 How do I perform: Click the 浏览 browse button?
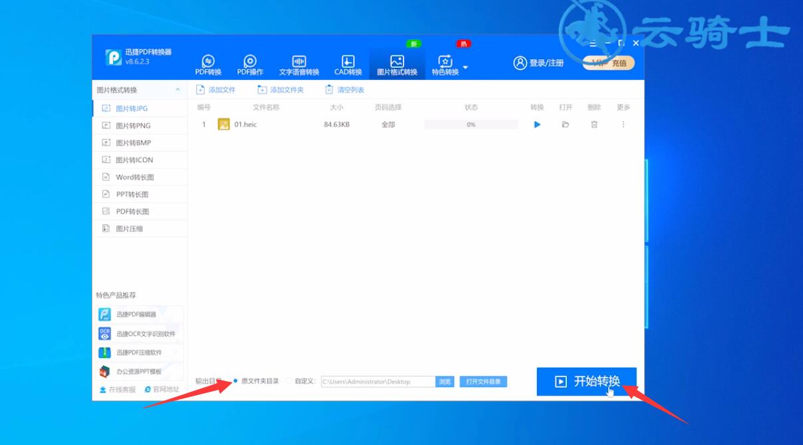click(445, 382)
